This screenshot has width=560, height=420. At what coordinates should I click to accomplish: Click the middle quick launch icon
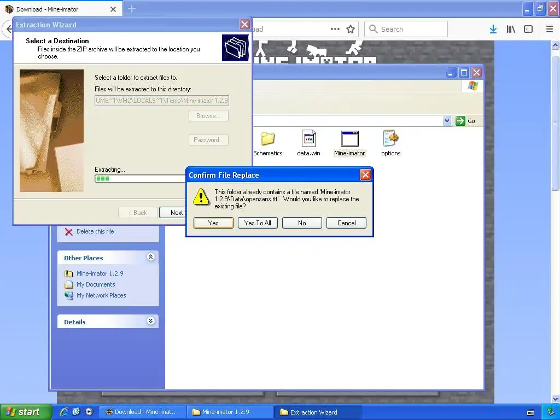[x=77, y=412]
